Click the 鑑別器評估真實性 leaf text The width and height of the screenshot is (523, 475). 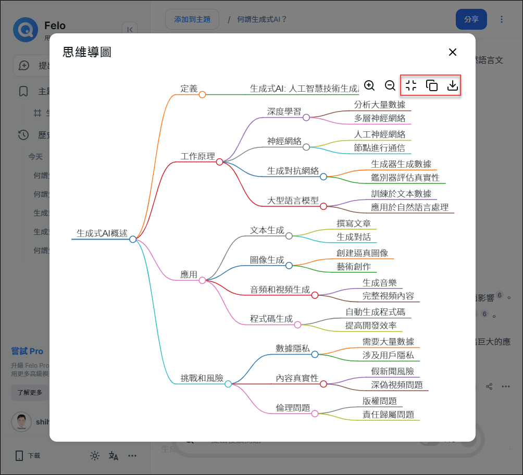[405, 178]
